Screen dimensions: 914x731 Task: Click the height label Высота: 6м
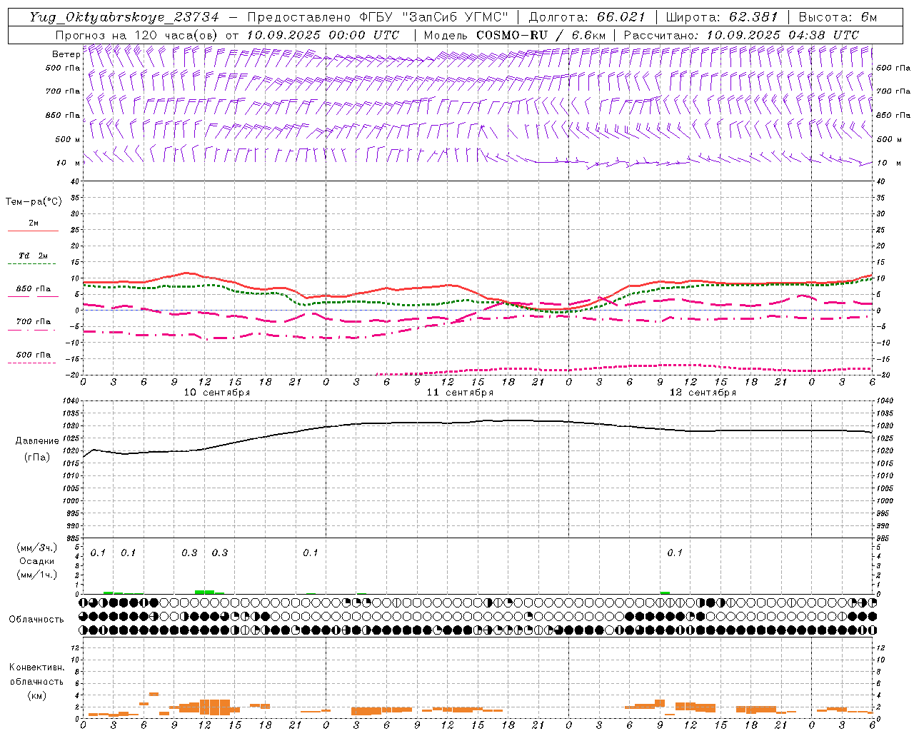[838, 17]
